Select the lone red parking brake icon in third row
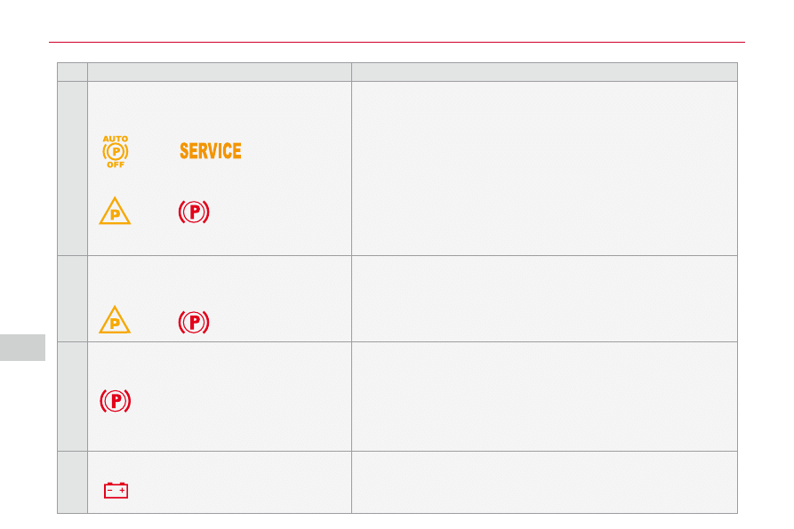 [x=116, y=402]
